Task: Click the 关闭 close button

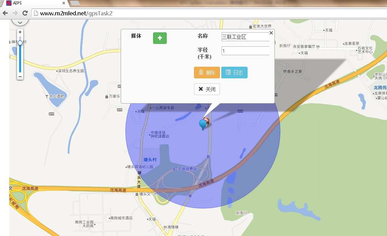Action: click(x=207, y=89)
